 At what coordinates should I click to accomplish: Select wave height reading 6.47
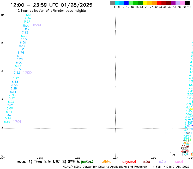coord(22,46)
